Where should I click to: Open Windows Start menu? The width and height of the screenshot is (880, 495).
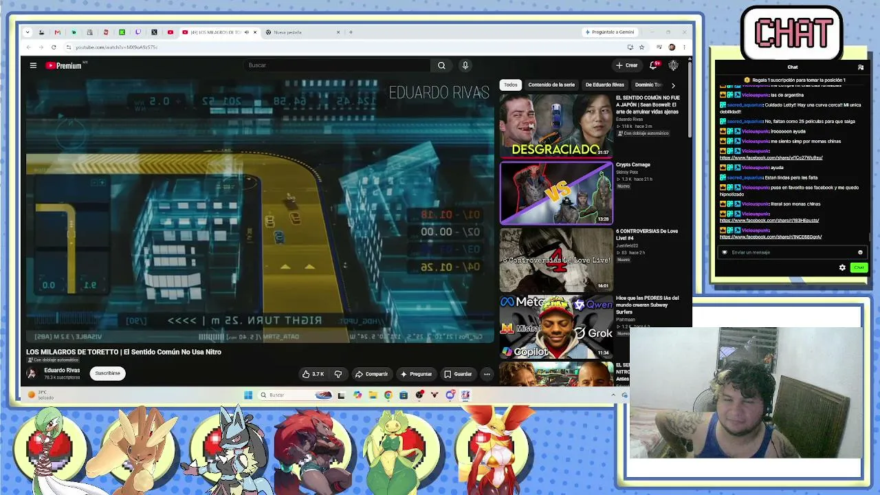point(248,395)
